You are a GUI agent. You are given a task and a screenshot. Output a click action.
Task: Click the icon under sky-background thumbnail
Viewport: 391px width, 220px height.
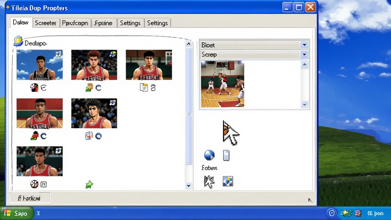(34, 87)
